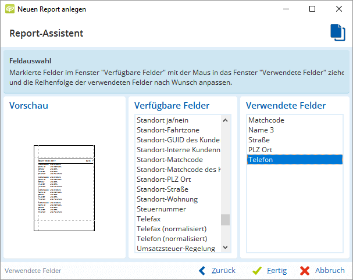Click the red Abbruch X icon
Image resolution: width=353 pixels, height=280 pixels.
click(305, 270)
